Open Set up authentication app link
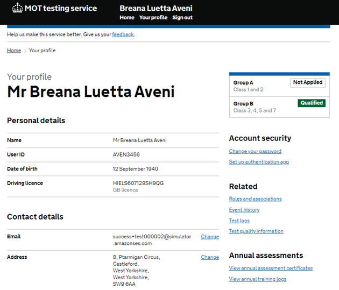Image resolution: width=339 pixels, height=290 pixels. pos(259,162)
